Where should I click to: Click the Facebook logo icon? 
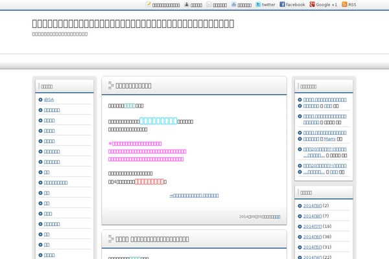click(282, 5)
